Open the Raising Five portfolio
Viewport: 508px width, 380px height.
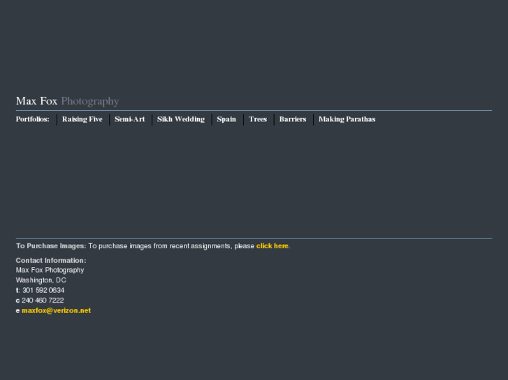pos(82,119)
